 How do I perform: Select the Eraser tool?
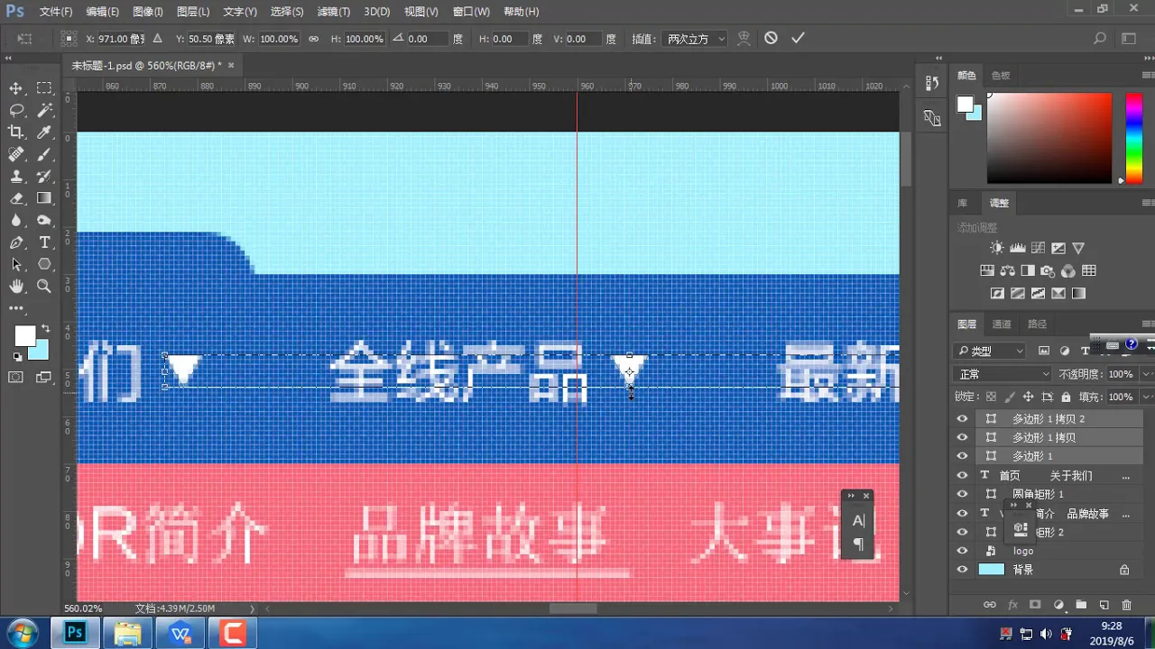16,198
